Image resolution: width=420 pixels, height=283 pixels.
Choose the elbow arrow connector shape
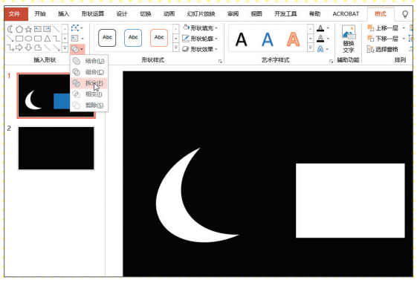point(10,48)
